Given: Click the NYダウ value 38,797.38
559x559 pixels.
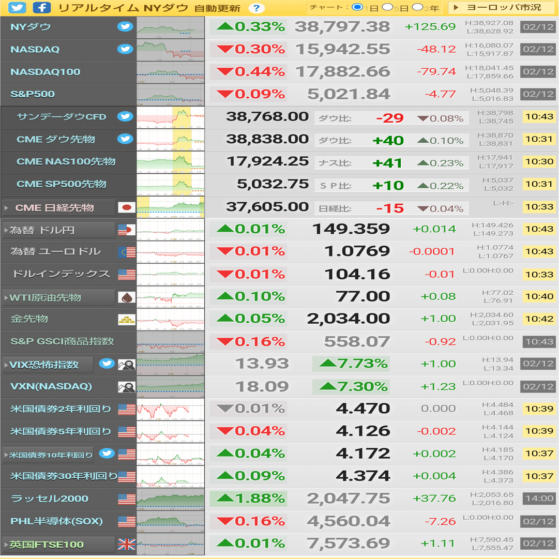Looking at the screenshot, I should [x=342, y=27].
